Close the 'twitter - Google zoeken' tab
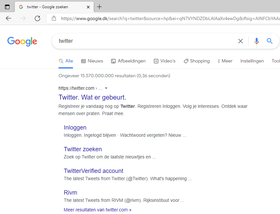This screenshot has width=280, height=214. 88,7
